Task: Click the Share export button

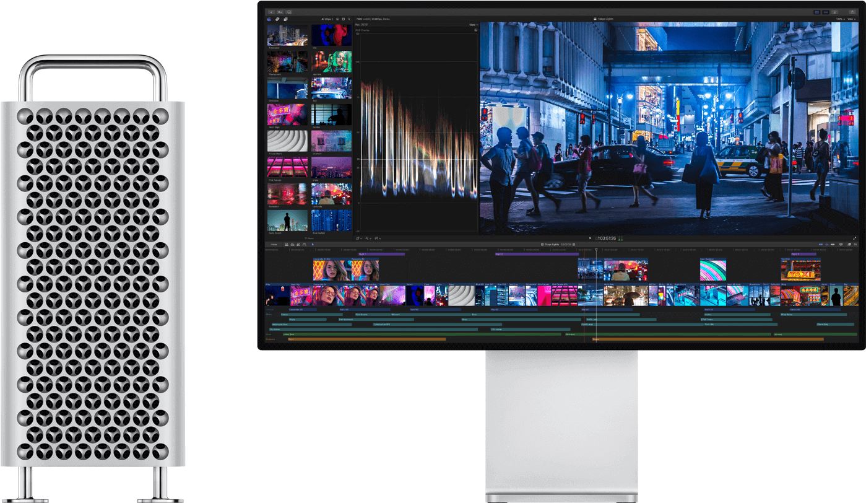Action: tap(851, 12)
